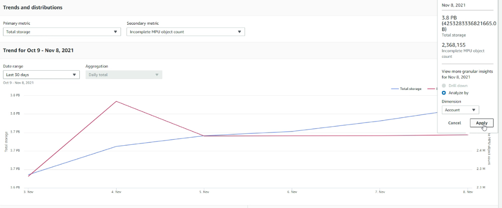Select the 'Drill down' radio option
502x208 pixels.
click(x=444, y=85)
